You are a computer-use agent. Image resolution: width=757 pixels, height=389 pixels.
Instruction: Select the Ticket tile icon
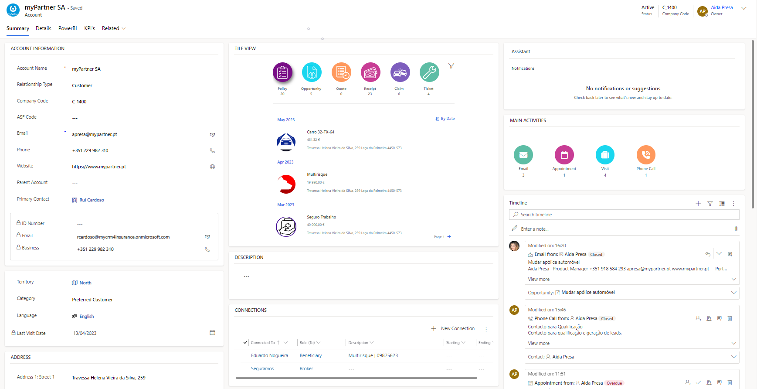(429, 72)
